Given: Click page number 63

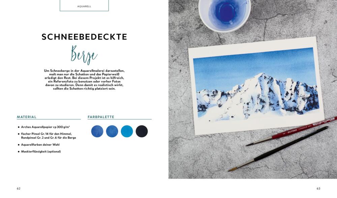Looking at the screenshot, I should click(318, 188).
